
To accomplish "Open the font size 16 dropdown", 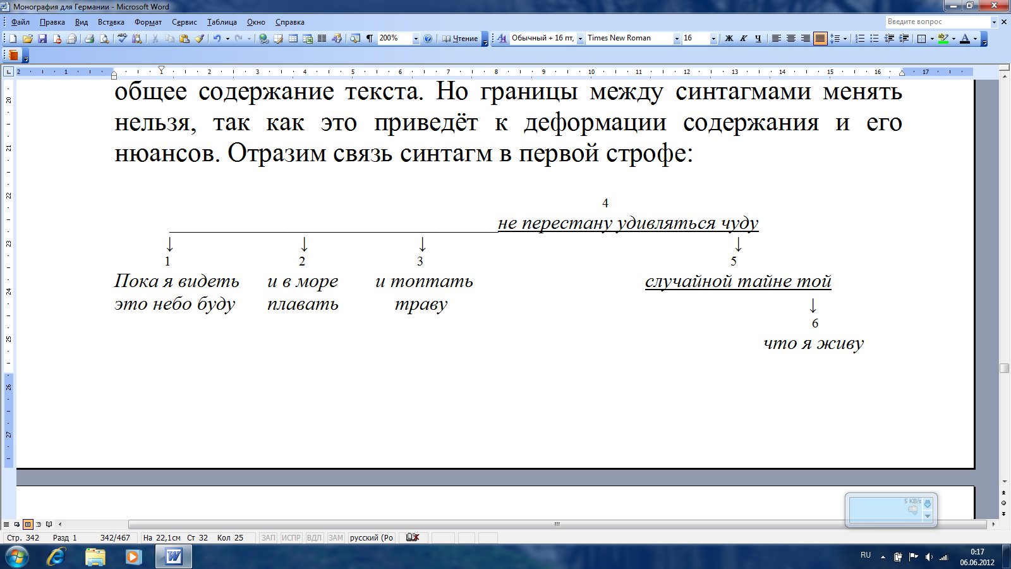I will (713, 39).
